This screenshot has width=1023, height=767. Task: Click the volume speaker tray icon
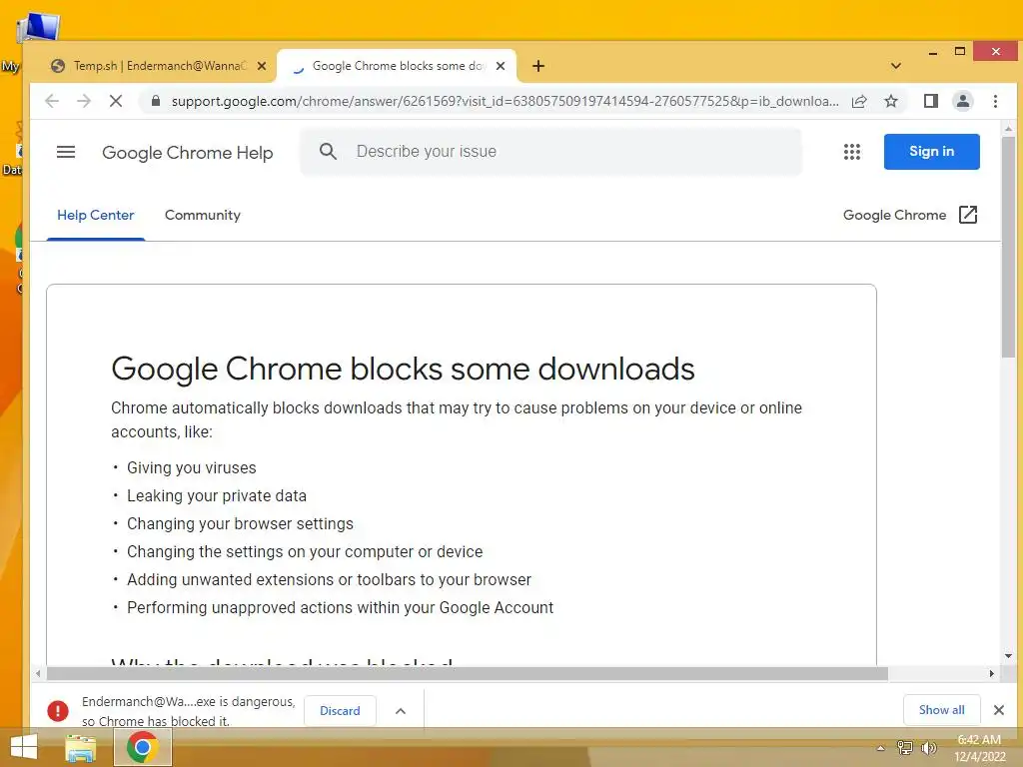pos(928,747)
